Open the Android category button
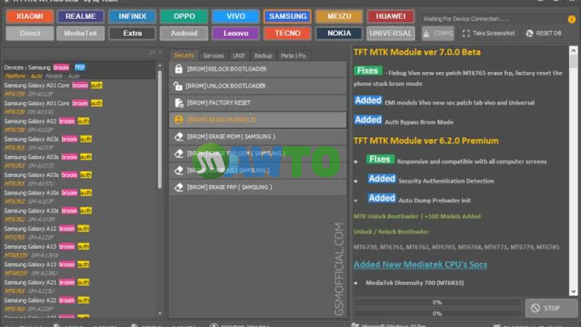Image resolution: width=581 pixels, height=327 pixels. pyautogui.click(x=184, y=33)
